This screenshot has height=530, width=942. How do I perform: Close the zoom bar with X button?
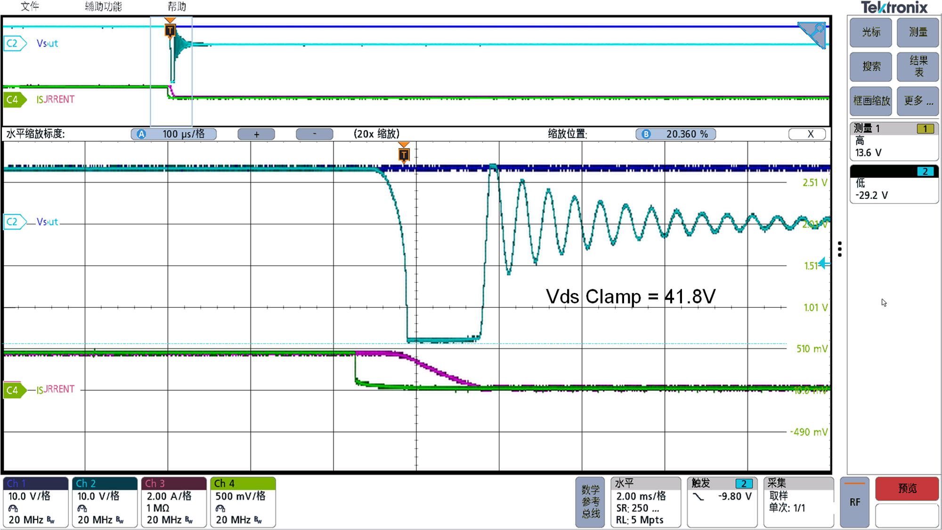point(807,134)
